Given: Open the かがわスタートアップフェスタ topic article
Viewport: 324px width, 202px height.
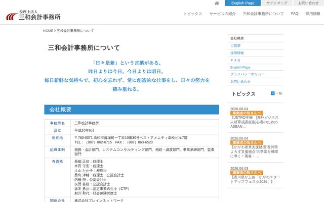Looking at the screenshot, I should (255, 179).
